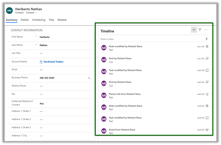Open the Preferred Method of Contact dropdown
This screenshot has height=145, width=221.
tap(63, 103)
